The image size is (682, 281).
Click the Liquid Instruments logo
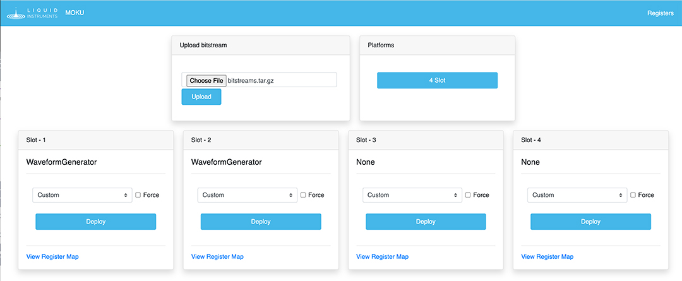(32, 13)
